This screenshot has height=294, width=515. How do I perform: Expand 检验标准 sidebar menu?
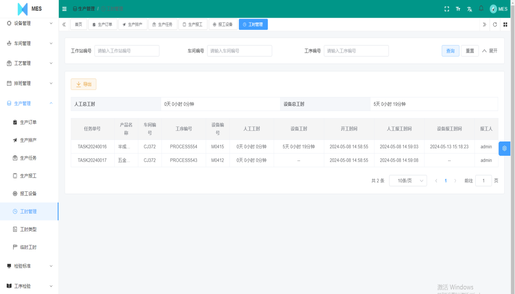tap(29, 266)
